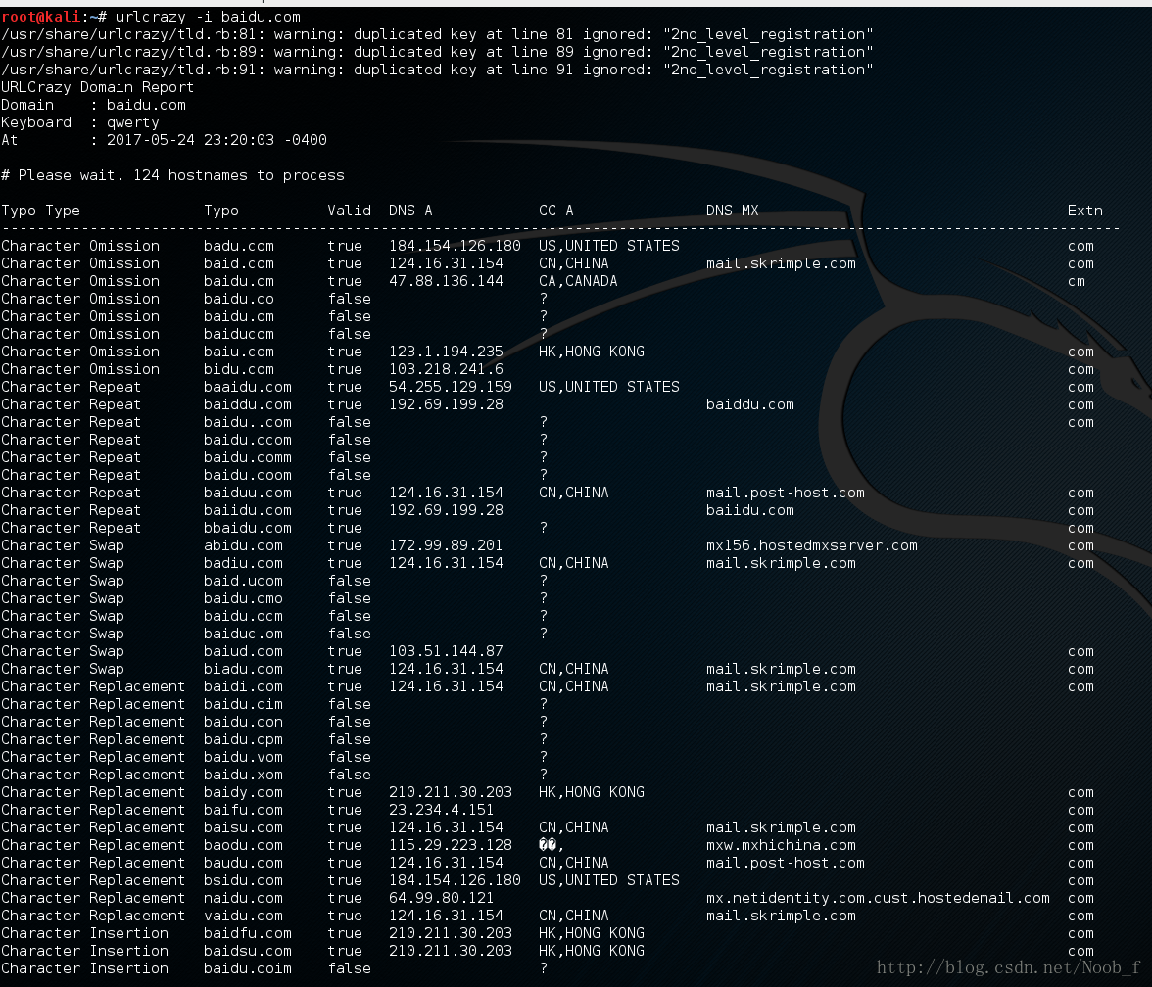Select the typo 'vaidu.com'
Image resolution: width=1152 pixels, height=987 pixels.
243,915
